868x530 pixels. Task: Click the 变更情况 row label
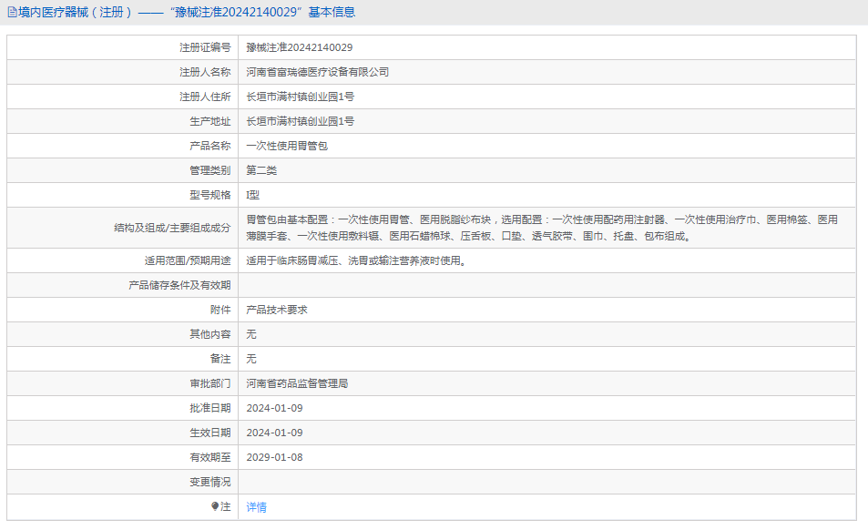(210, 482)
